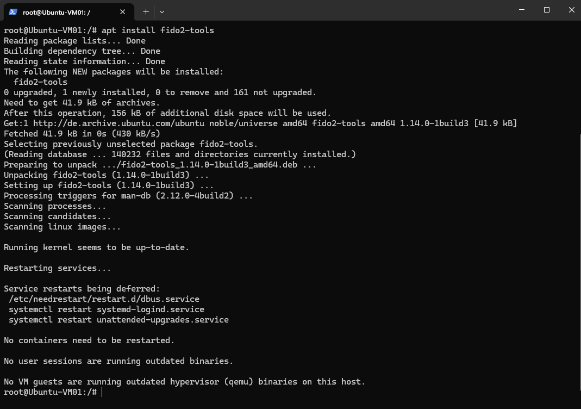Expand the new-tab profile dropdown chevron
Image resolution: width=581 pixels, height=409 pixels.
(162, 12)
